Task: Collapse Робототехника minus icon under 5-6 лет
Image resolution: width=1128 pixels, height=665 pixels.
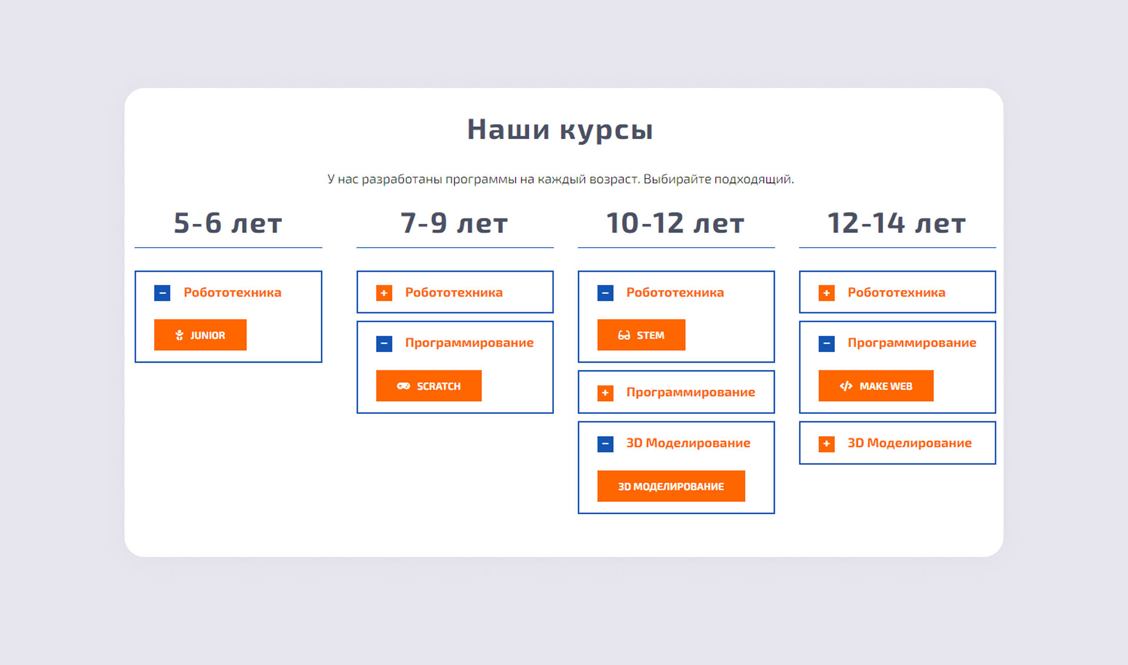Action: click(x=162, y=293)
